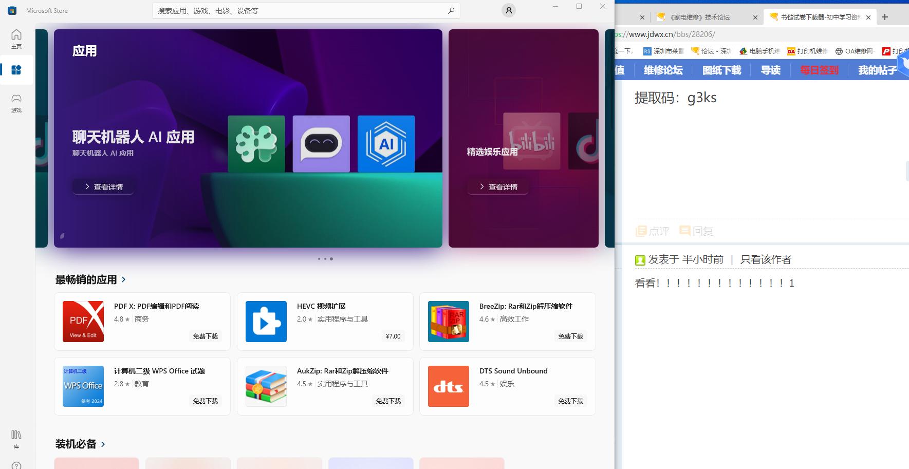Screen dimensions: 909x469
Task: Close the 《家电维修》技术论坛 tab
Action: point(755,17)
